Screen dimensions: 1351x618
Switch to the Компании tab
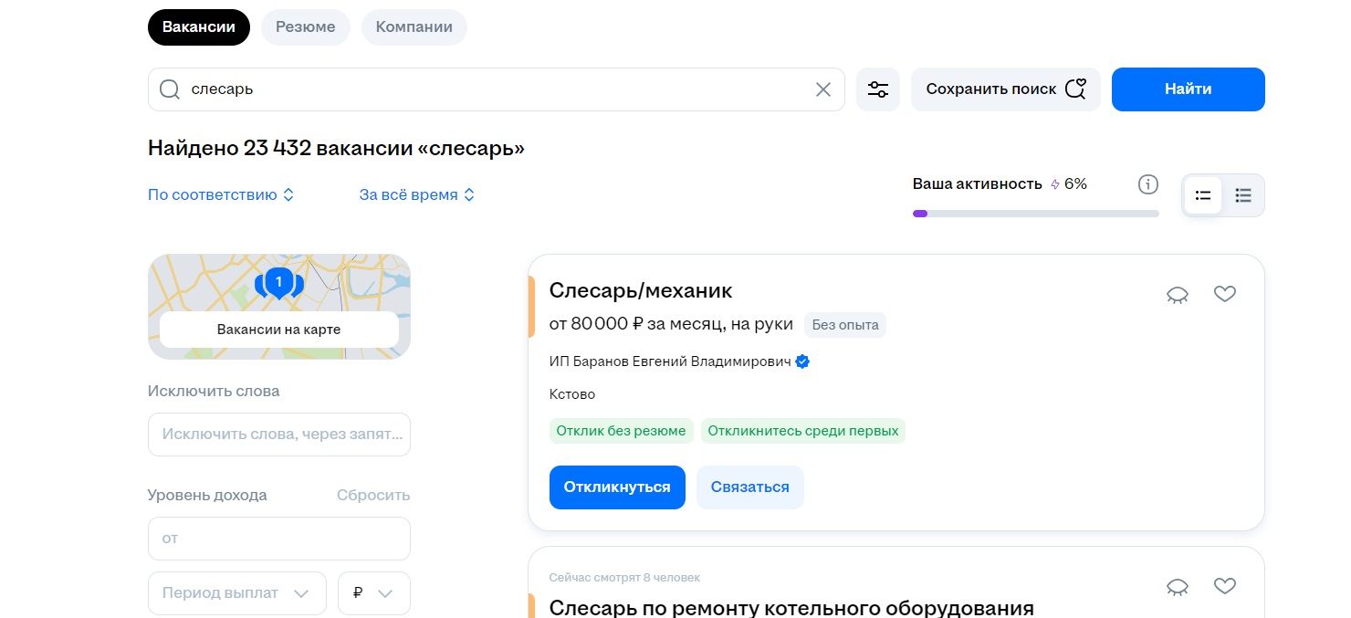click(x=414, y=27)
